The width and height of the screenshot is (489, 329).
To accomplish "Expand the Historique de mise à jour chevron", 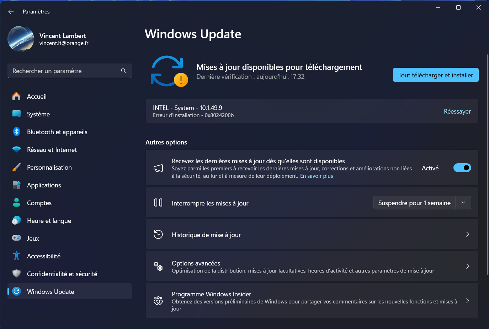I will [x=468, y=234].
